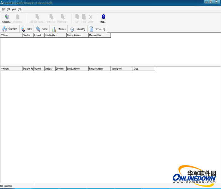Restore down the application window
The width and height of the screenshot is (221, 189).
[x=211, y=2]
